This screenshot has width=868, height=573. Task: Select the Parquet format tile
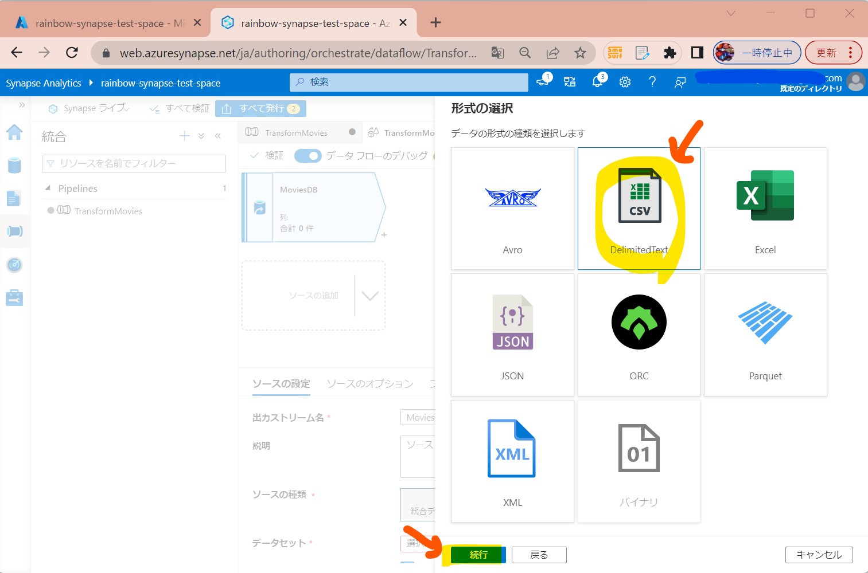pos(765,335)
